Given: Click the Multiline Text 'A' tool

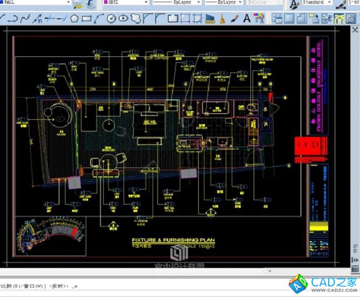Looking at the screenshot, I should point(247,19).
